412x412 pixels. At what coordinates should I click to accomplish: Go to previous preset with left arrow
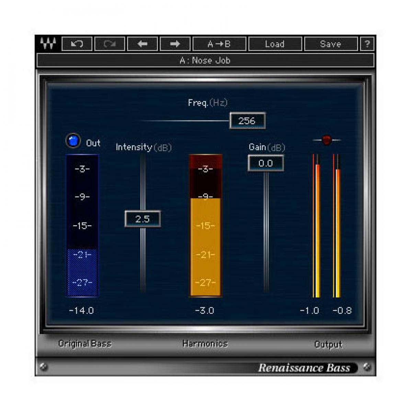[142, 44]
